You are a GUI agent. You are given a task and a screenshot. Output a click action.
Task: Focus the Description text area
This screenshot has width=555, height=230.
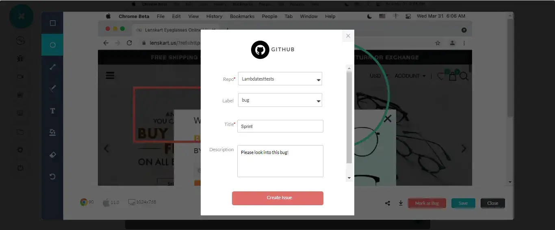(280, 161)
